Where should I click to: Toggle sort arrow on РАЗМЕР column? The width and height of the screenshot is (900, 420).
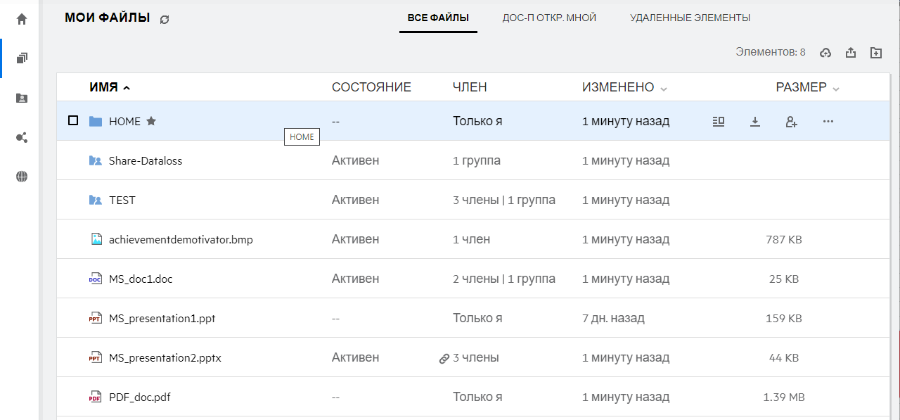coord(836,89)
